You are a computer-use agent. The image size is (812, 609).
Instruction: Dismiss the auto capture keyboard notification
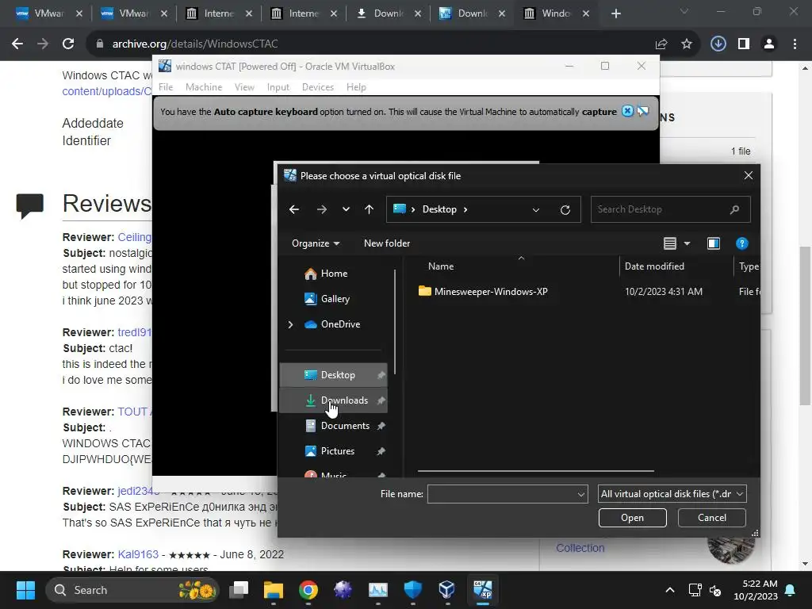click(x=627, y=111)
